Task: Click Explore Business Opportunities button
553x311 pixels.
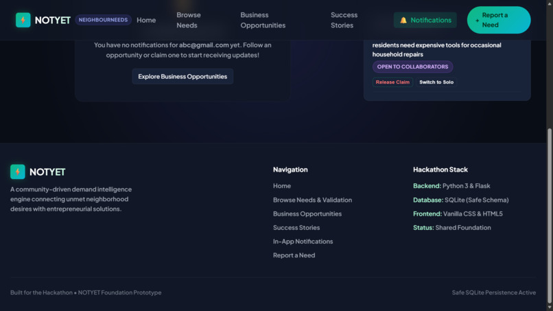Action: click(183, 76)
